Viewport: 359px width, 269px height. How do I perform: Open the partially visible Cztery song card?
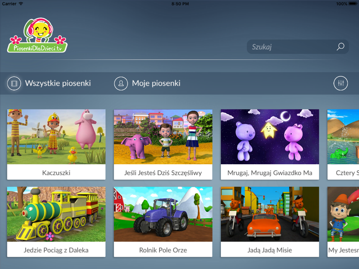click(x=343, y=144)
